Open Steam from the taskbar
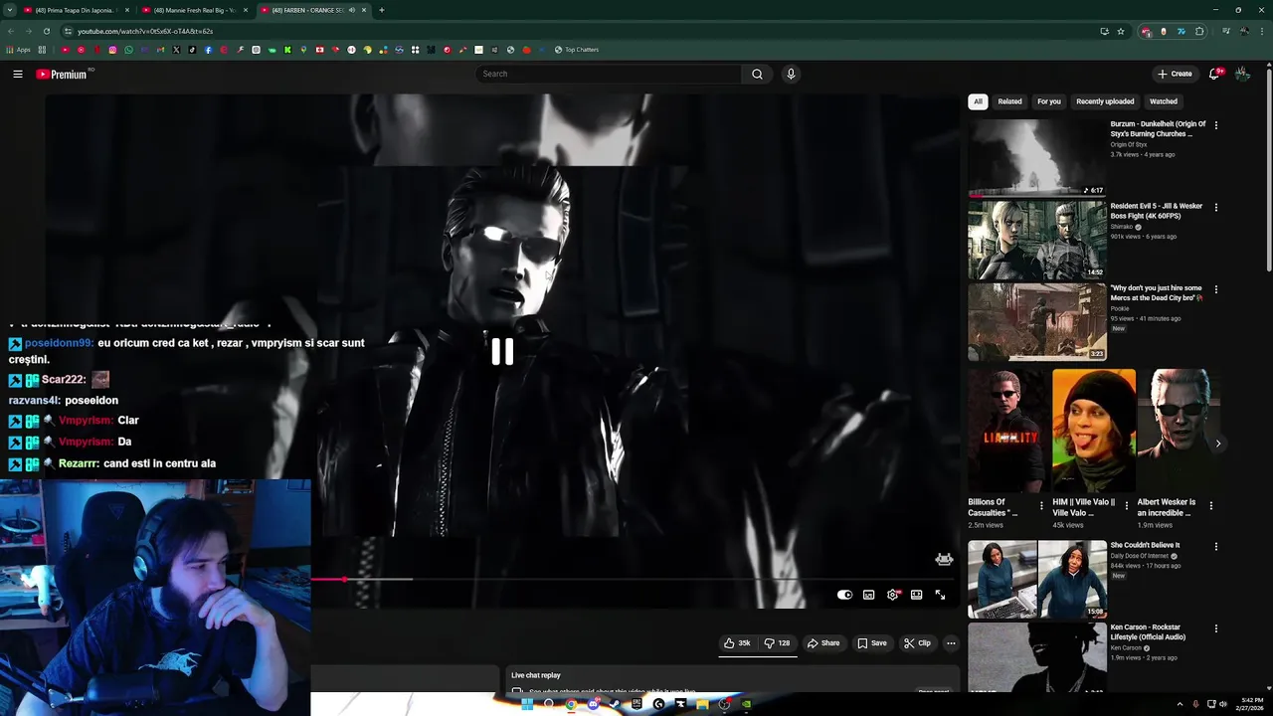The image size is (1273, 716). [x=615, y=704]
